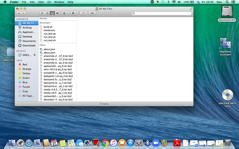Screen dimensions: 239x149
Task: Click the Finder search field
Action: coord(159,13)
